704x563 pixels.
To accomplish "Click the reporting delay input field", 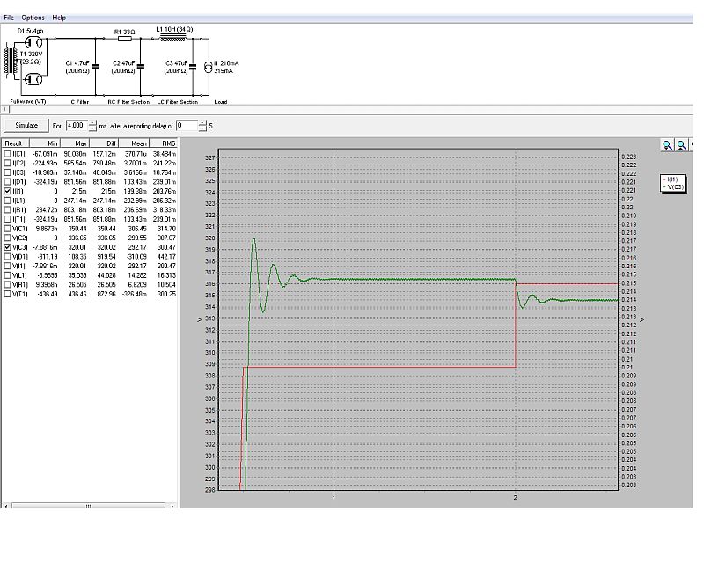I will pyautogui.click(x=187, y=125).
